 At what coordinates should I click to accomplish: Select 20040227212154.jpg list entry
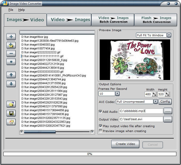tap(43, 64)
